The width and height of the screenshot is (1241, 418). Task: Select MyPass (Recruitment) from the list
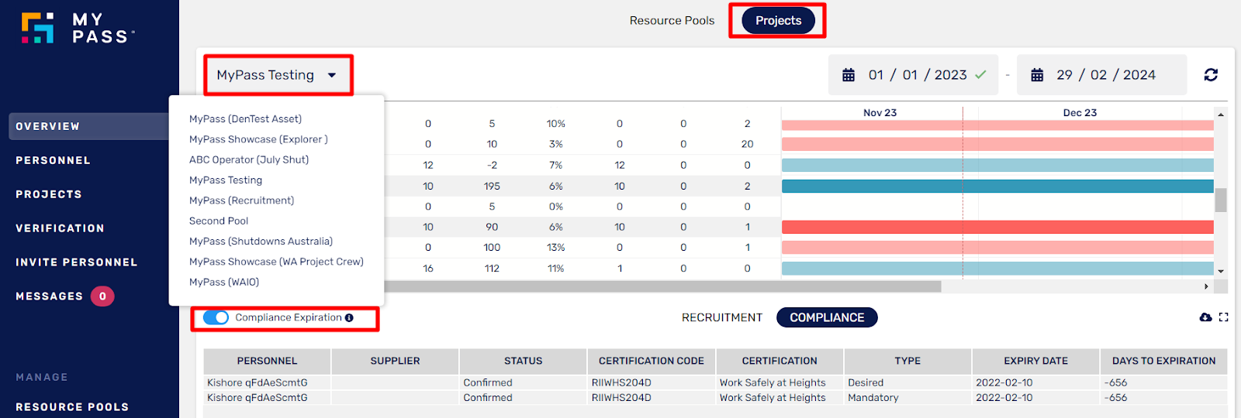(x=242, y=200)
